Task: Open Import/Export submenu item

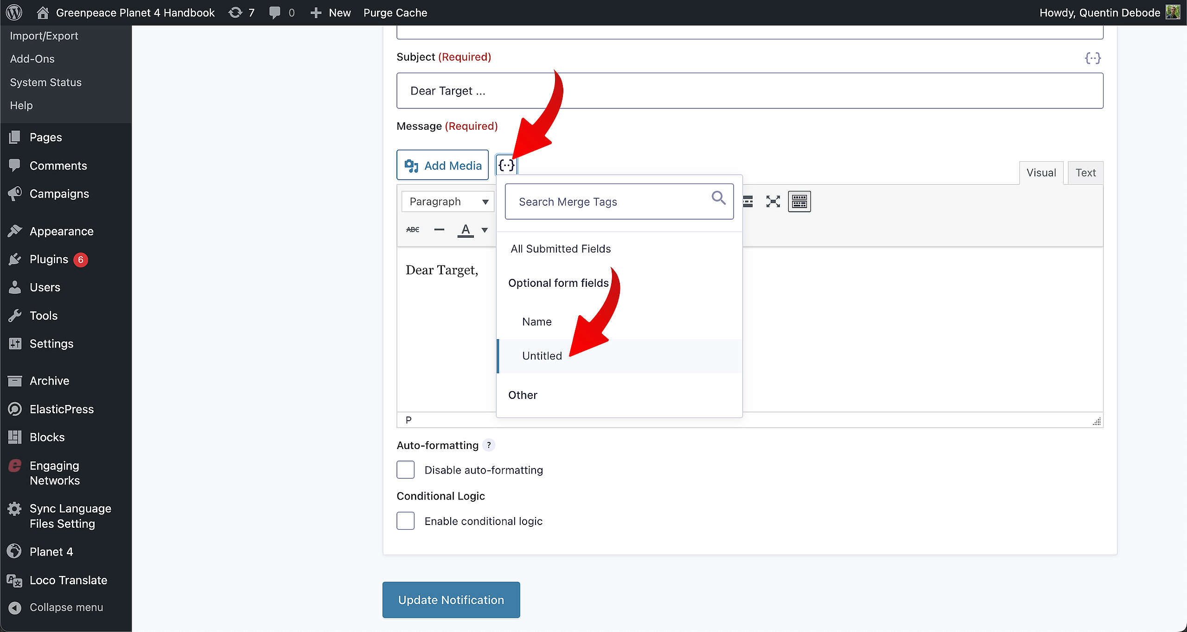Action: (x=44, y=36)
